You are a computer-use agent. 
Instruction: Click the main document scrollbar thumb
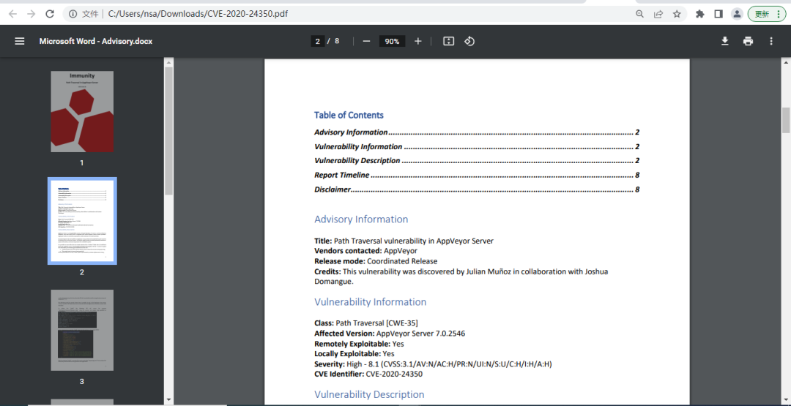[x=786, y=121]
